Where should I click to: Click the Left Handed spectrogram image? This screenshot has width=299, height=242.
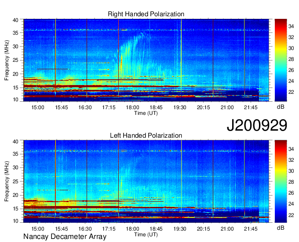pyautogui.click(x=146, y=181)
